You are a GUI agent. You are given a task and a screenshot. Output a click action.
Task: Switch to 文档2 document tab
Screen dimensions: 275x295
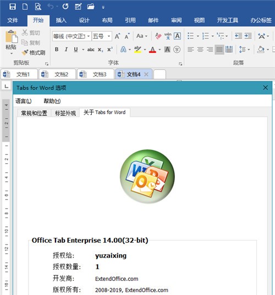click(57, 74)
